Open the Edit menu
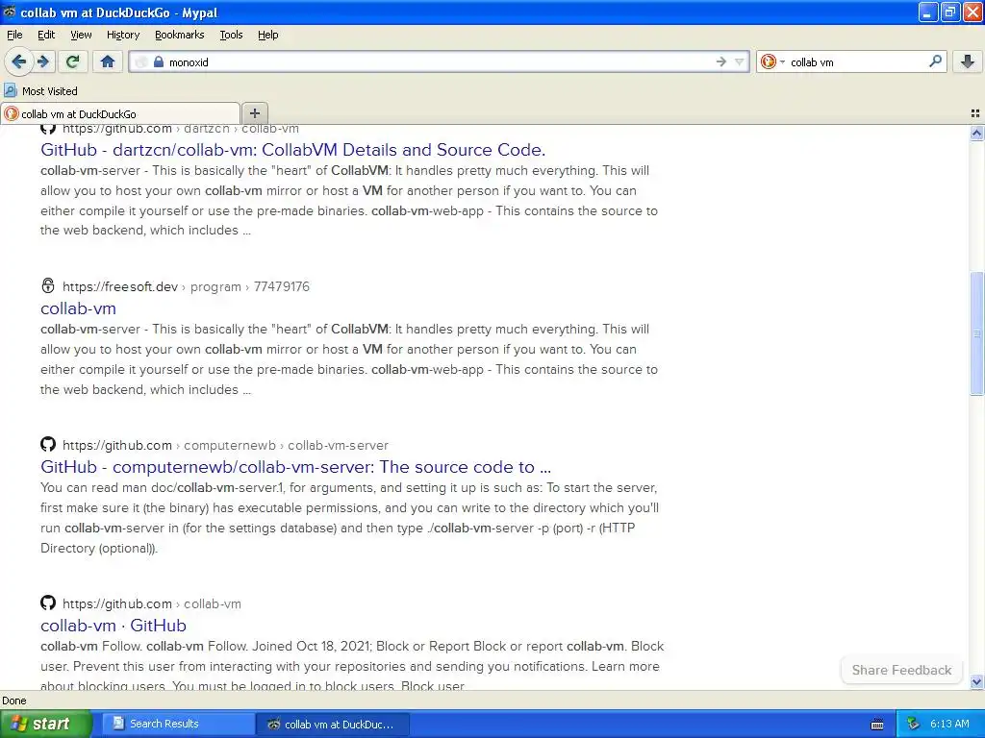Image resolution: width=985 pixels, height=738 pixels. pyautogui.click(x=46, y=35)
